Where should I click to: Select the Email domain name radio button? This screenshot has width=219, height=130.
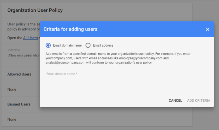coord(48,45)
